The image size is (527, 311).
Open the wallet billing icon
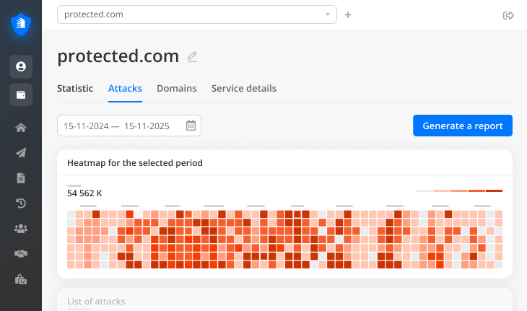(20, 95)
